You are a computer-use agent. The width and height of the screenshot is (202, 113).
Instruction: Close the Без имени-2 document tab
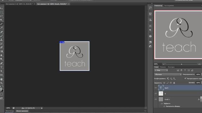point(69,4)
